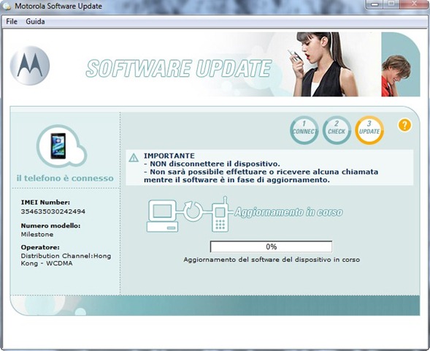Click the mobile phone icon in update graphic

point(220,214)
